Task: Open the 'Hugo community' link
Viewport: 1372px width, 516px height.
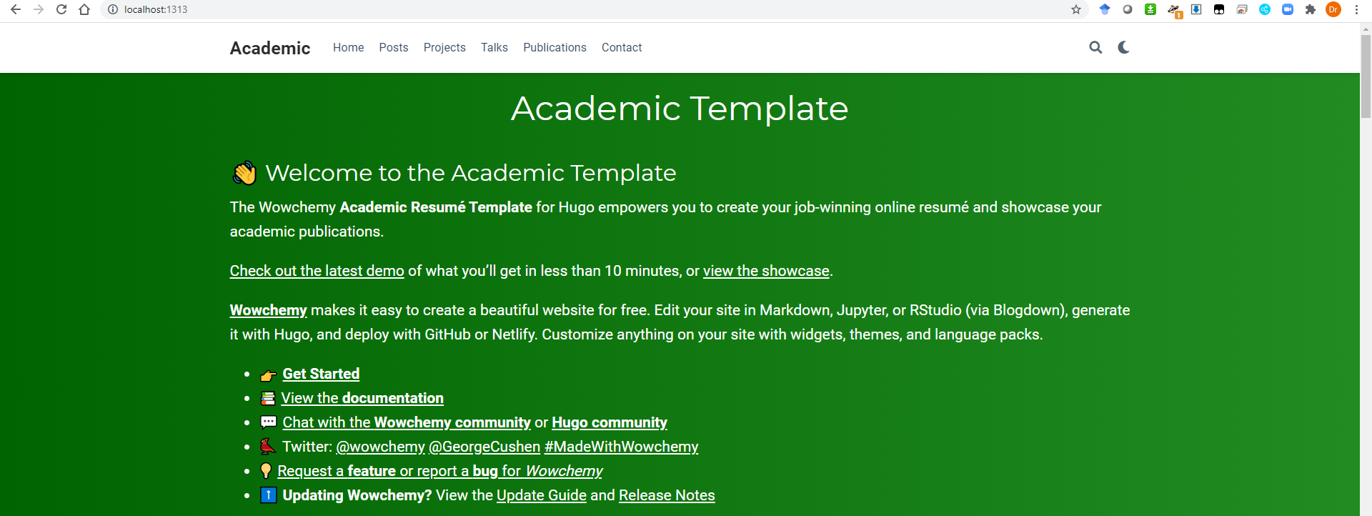Action: (x=610, y=422)
